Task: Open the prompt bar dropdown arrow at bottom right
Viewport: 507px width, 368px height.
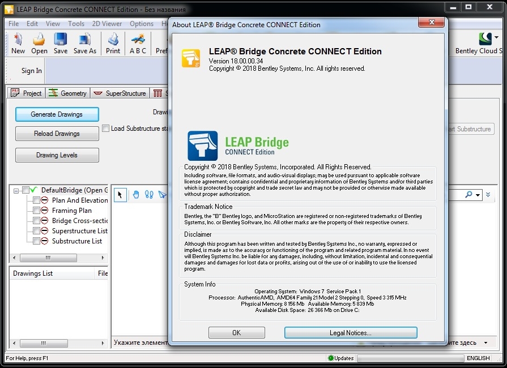Action: pos(485,343)
